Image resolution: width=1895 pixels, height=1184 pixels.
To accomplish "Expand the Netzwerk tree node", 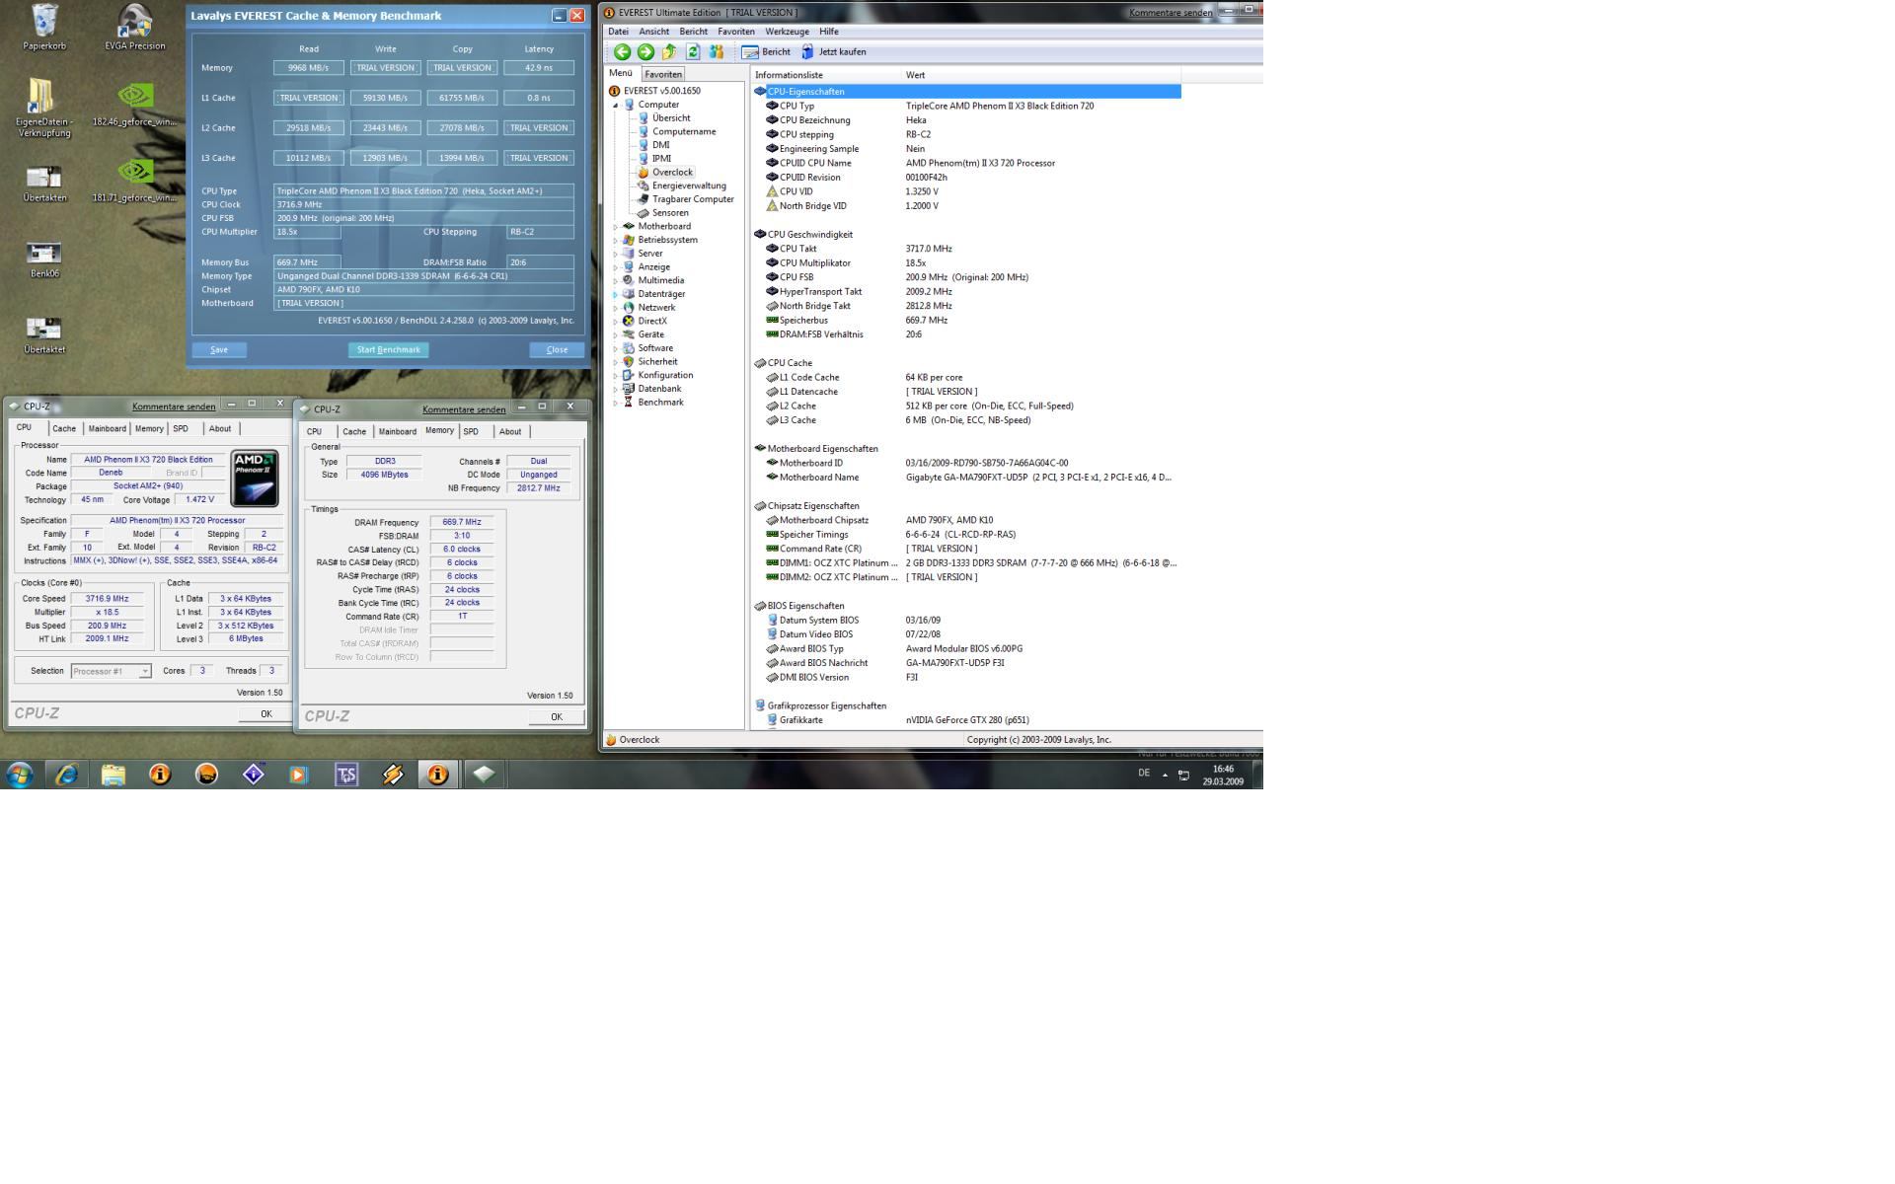I will tap(615, 308).
